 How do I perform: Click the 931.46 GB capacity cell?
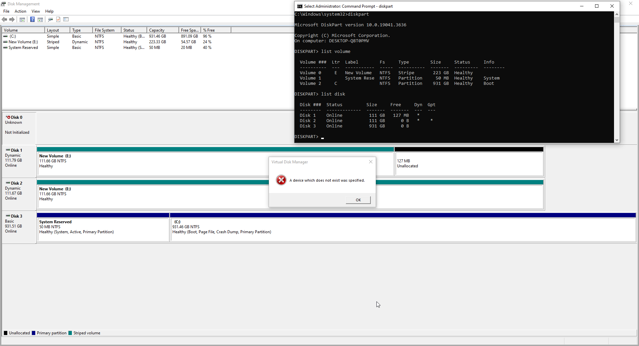click(x=157, y=36)
